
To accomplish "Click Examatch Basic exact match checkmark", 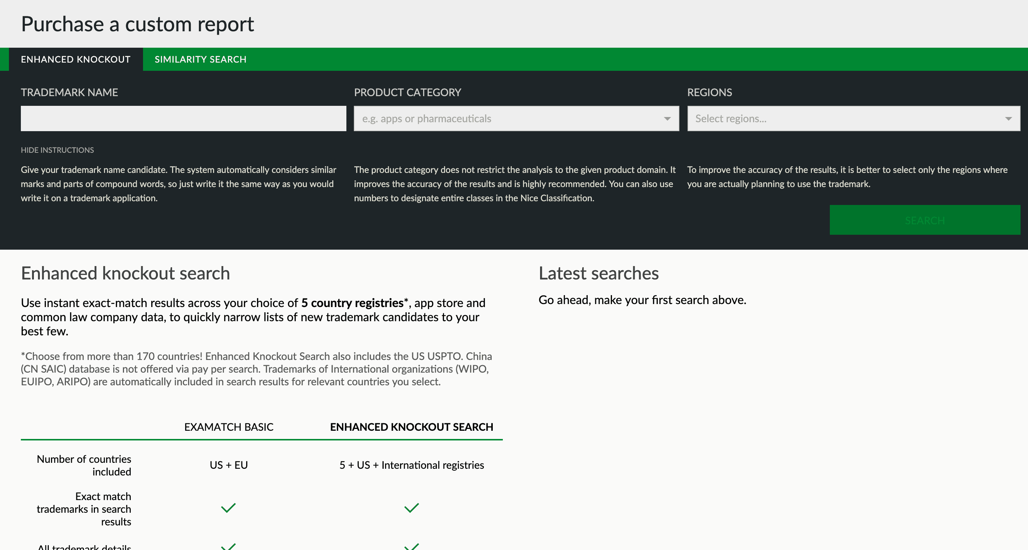I will [228, 508].
